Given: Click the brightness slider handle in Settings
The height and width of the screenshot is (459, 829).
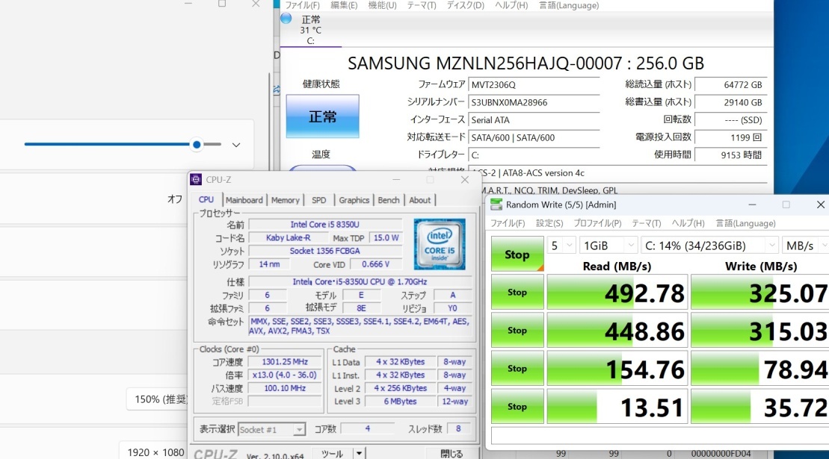Looking at the screenshot, I should coord(197,144).
